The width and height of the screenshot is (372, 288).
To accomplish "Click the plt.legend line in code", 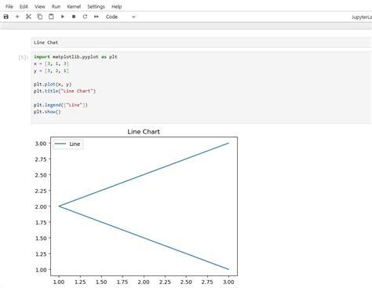I will tap(60, 105).
